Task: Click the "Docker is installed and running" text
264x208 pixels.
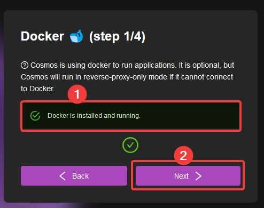Action: tap(94, 116)
